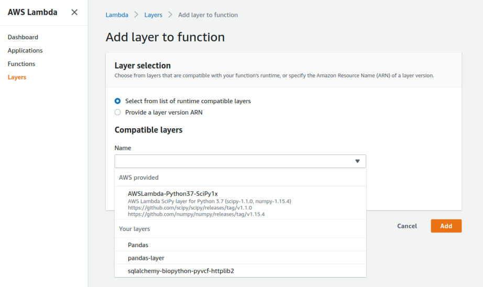Click the 'Add layer to function' breadcrumb text
The image size is (483, 287).
point(208,15)
